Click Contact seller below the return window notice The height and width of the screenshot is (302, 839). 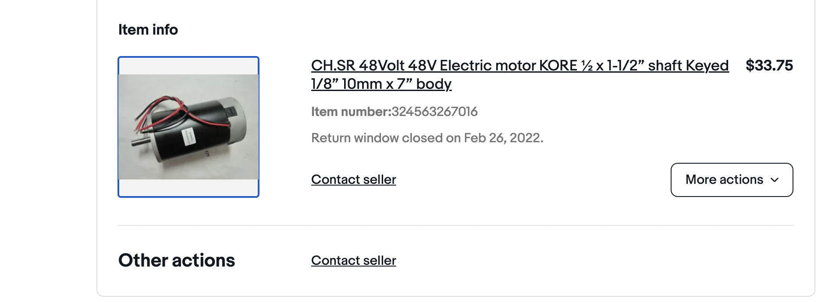click(x=353, y=179)
